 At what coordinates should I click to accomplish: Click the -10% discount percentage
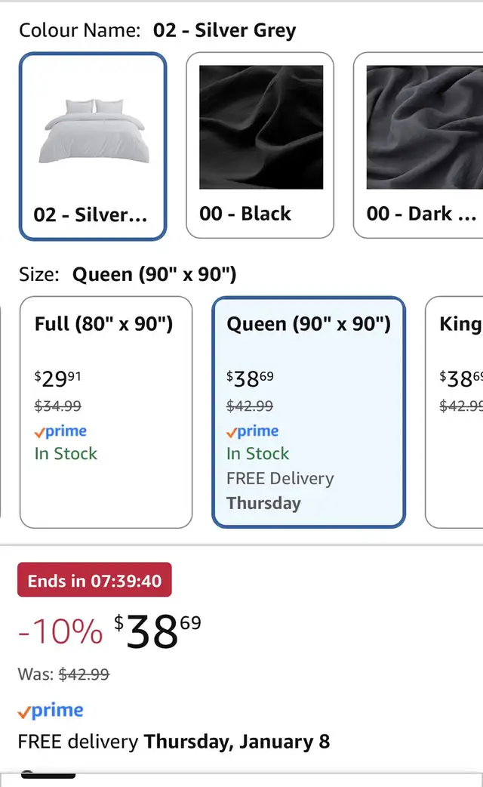click(x=60, y=631)
